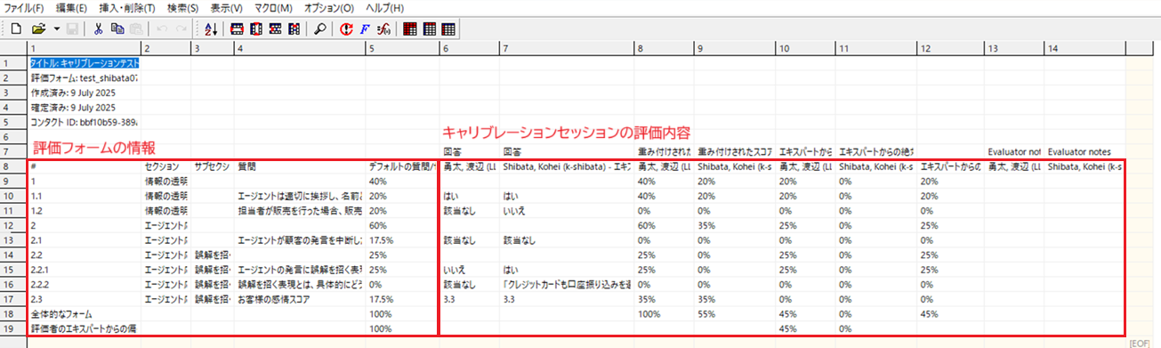The height and width of the screenshot is (348, 1161).
Task: Select the デフォルトの質問 header cell
Action: point(401,166)
